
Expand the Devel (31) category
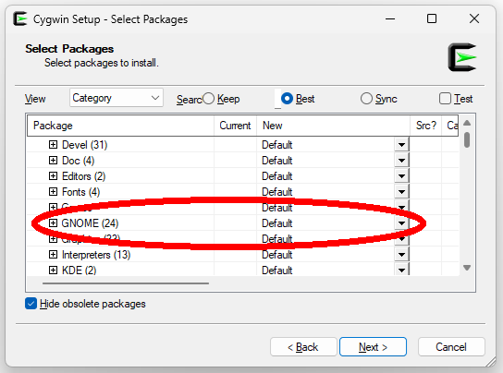coord(53,145)
